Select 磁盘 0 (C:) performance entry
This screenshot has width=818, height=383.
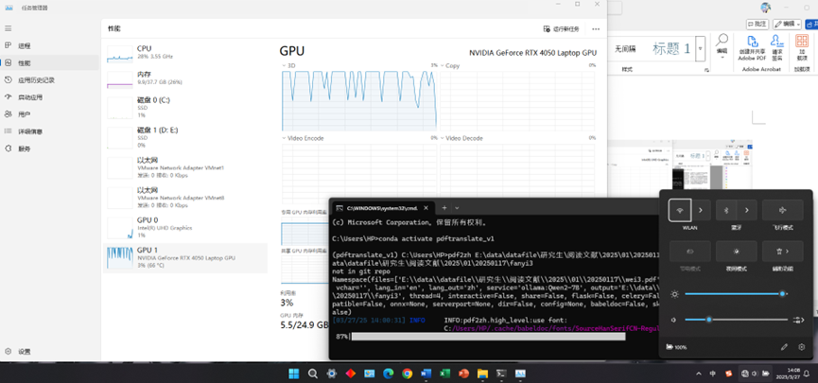[185, 108]
